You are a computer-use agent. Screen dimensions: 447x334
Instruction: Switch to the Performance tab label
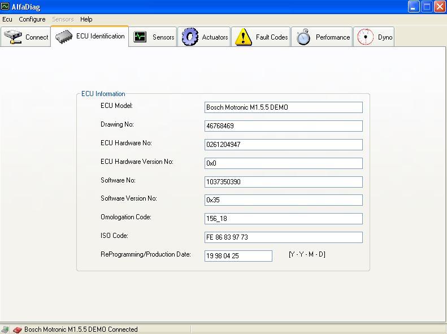333,37
